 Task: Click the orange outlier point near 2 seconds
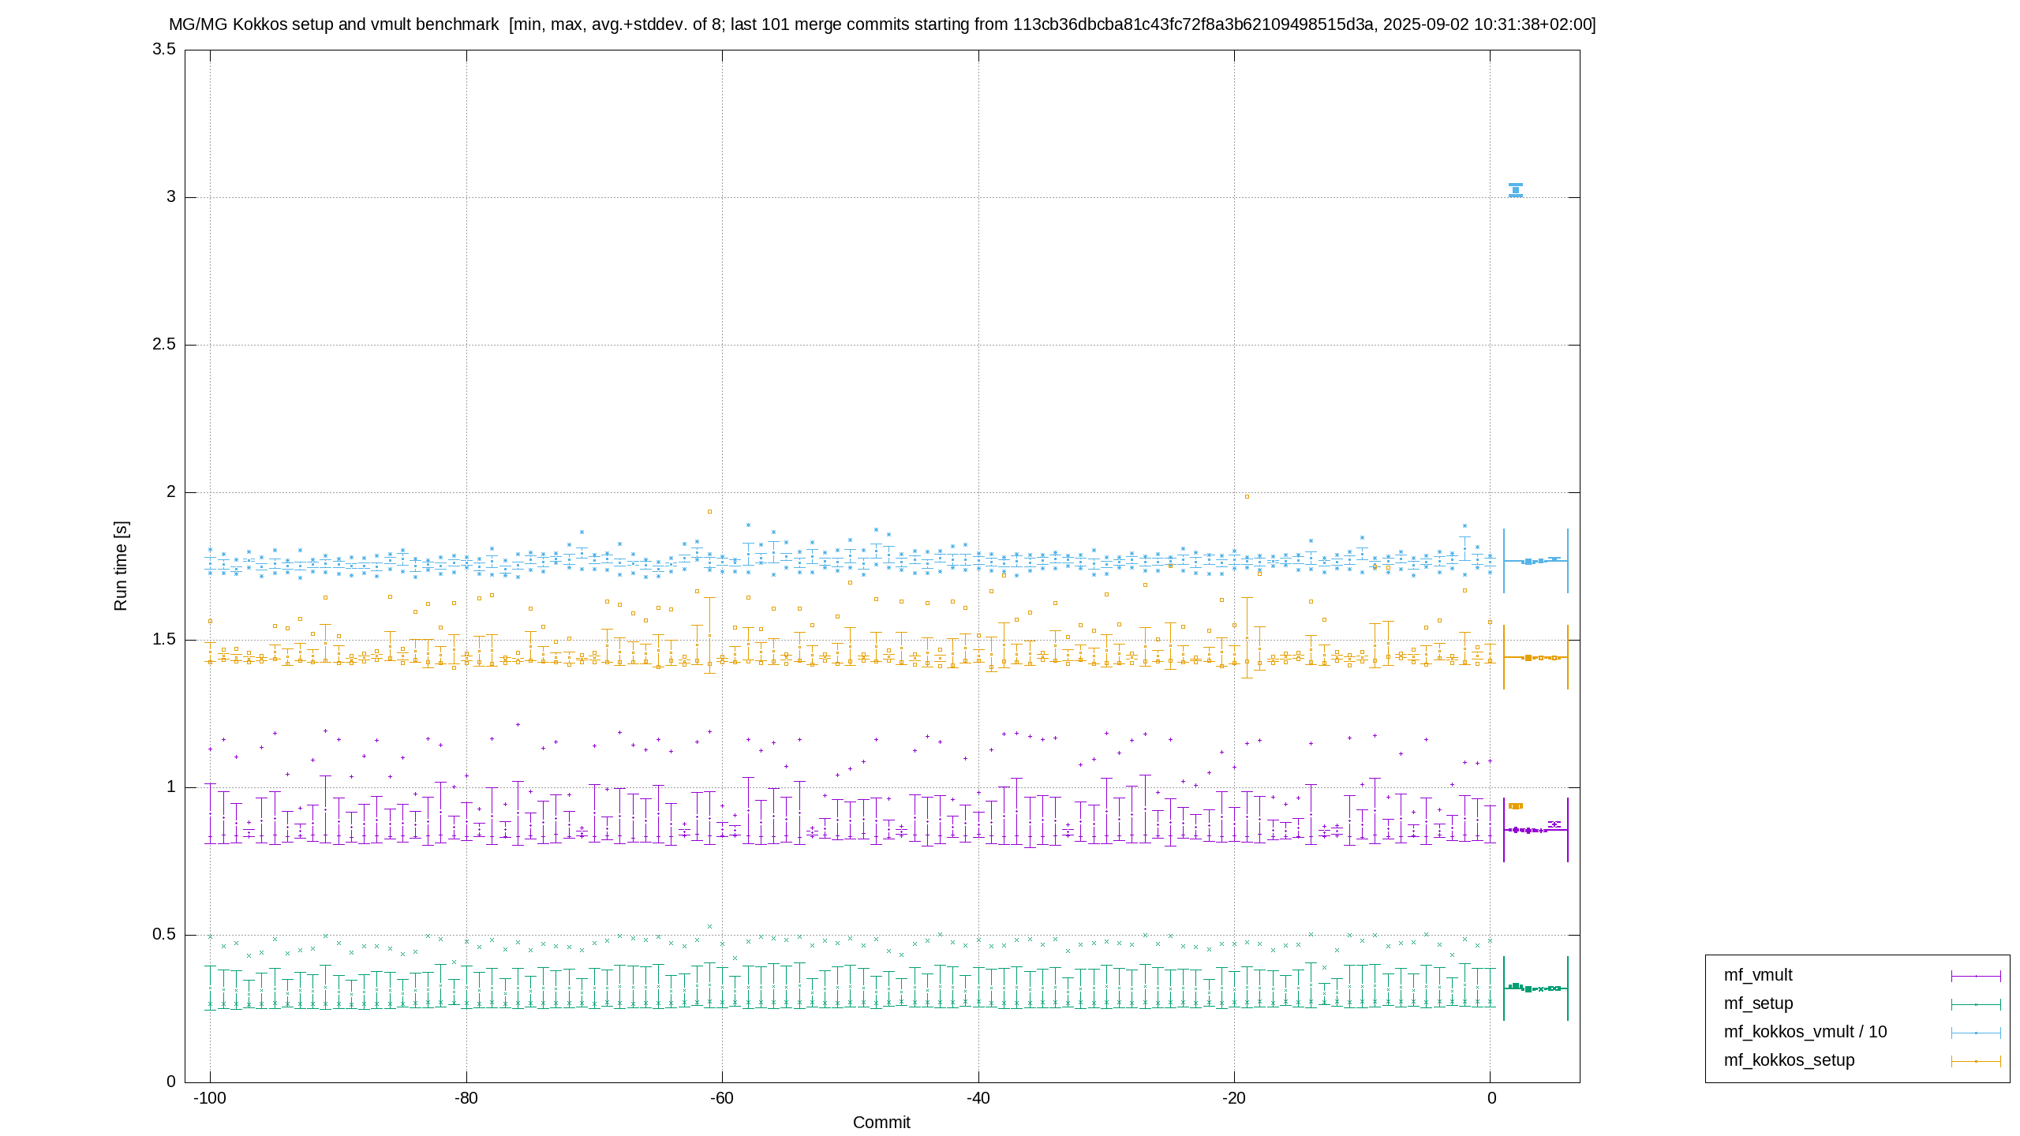point(1247,496)
